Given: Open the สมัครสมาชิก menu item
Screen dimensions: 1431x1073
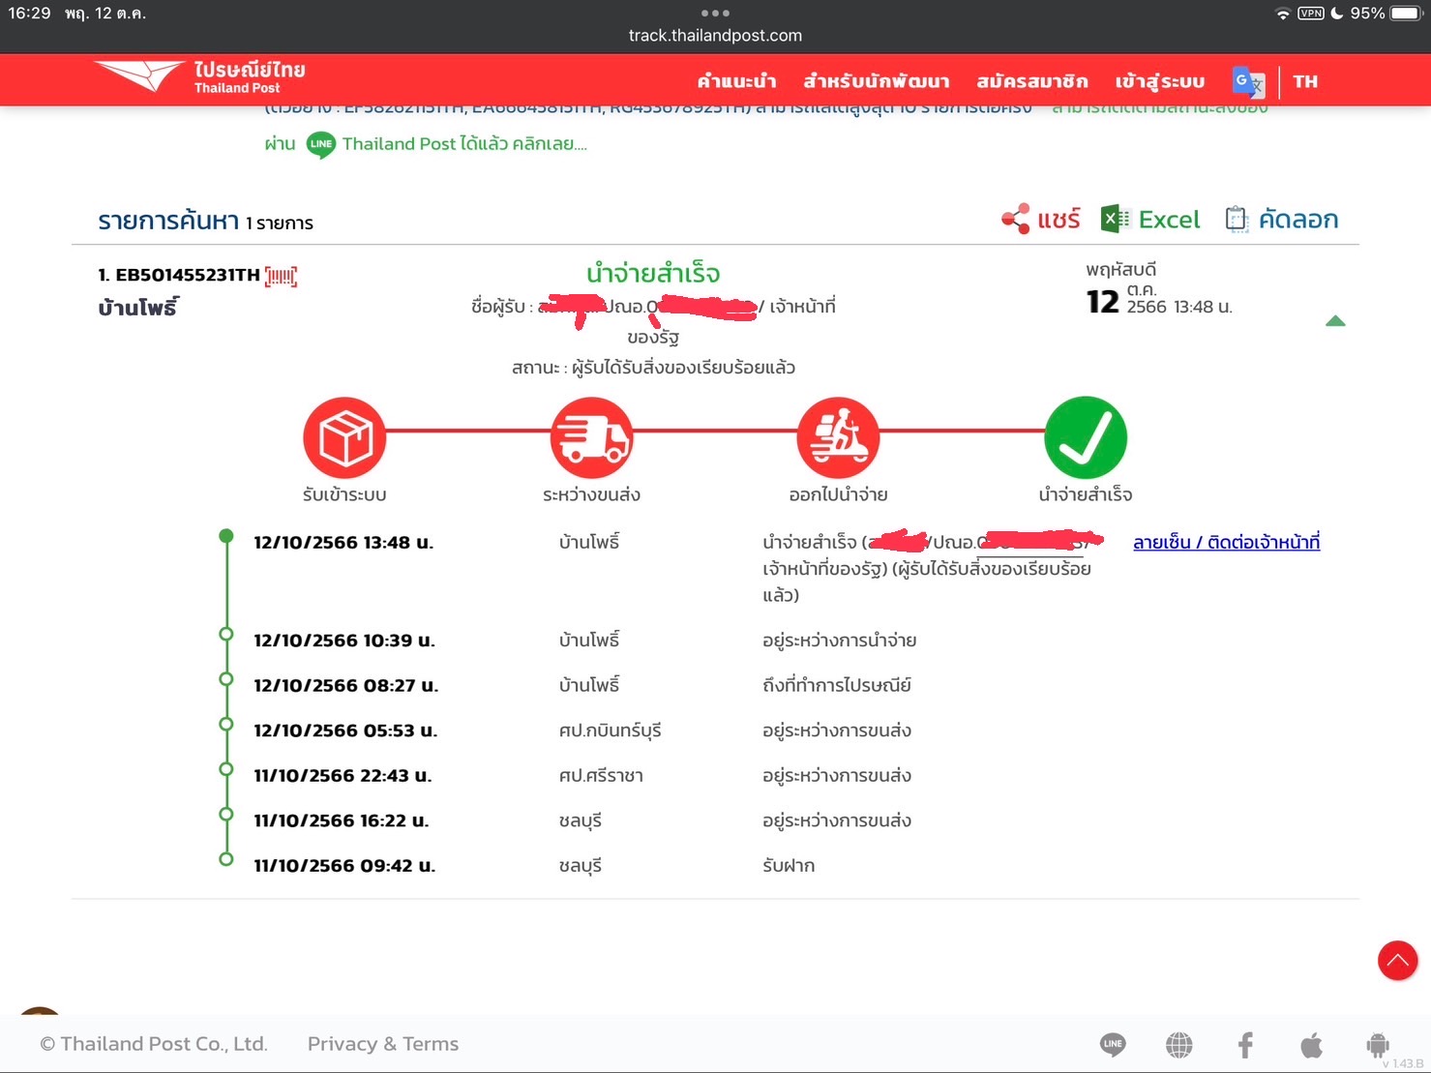Looking at the screenshot, I should coord(1032,81).
